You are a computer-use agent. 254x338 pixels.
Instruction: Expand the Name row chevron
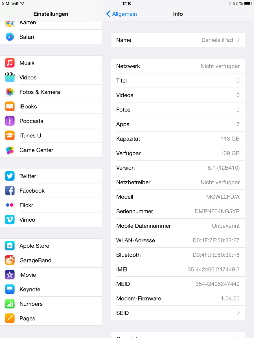[238, 40]
